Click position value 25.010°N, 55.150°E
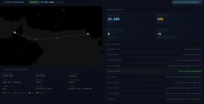This screenshot has height=104, width=204. point(44,89)
